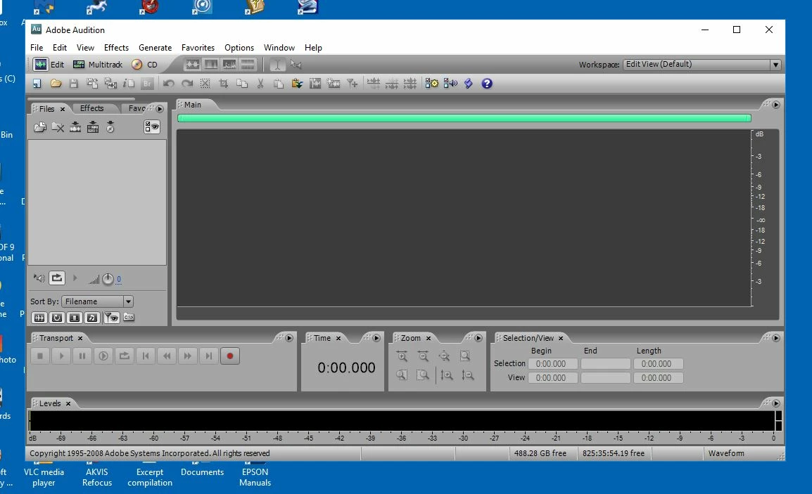This screenshot has height=494, width=812.
Task: Click the New file icon
Action: point(37,84)
